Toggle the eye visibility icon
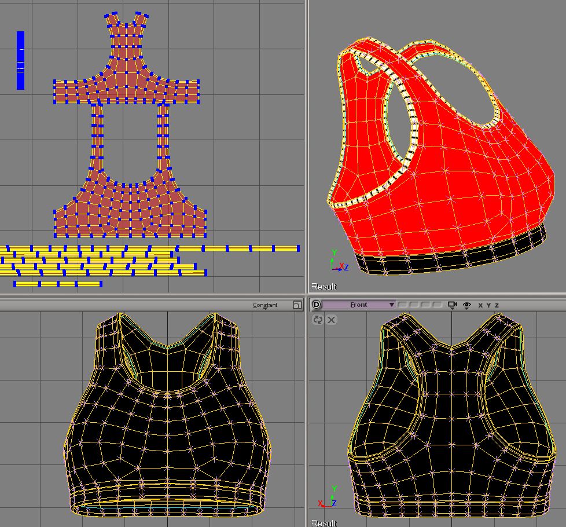The image size is (566, 527). (x=467, y=305)
